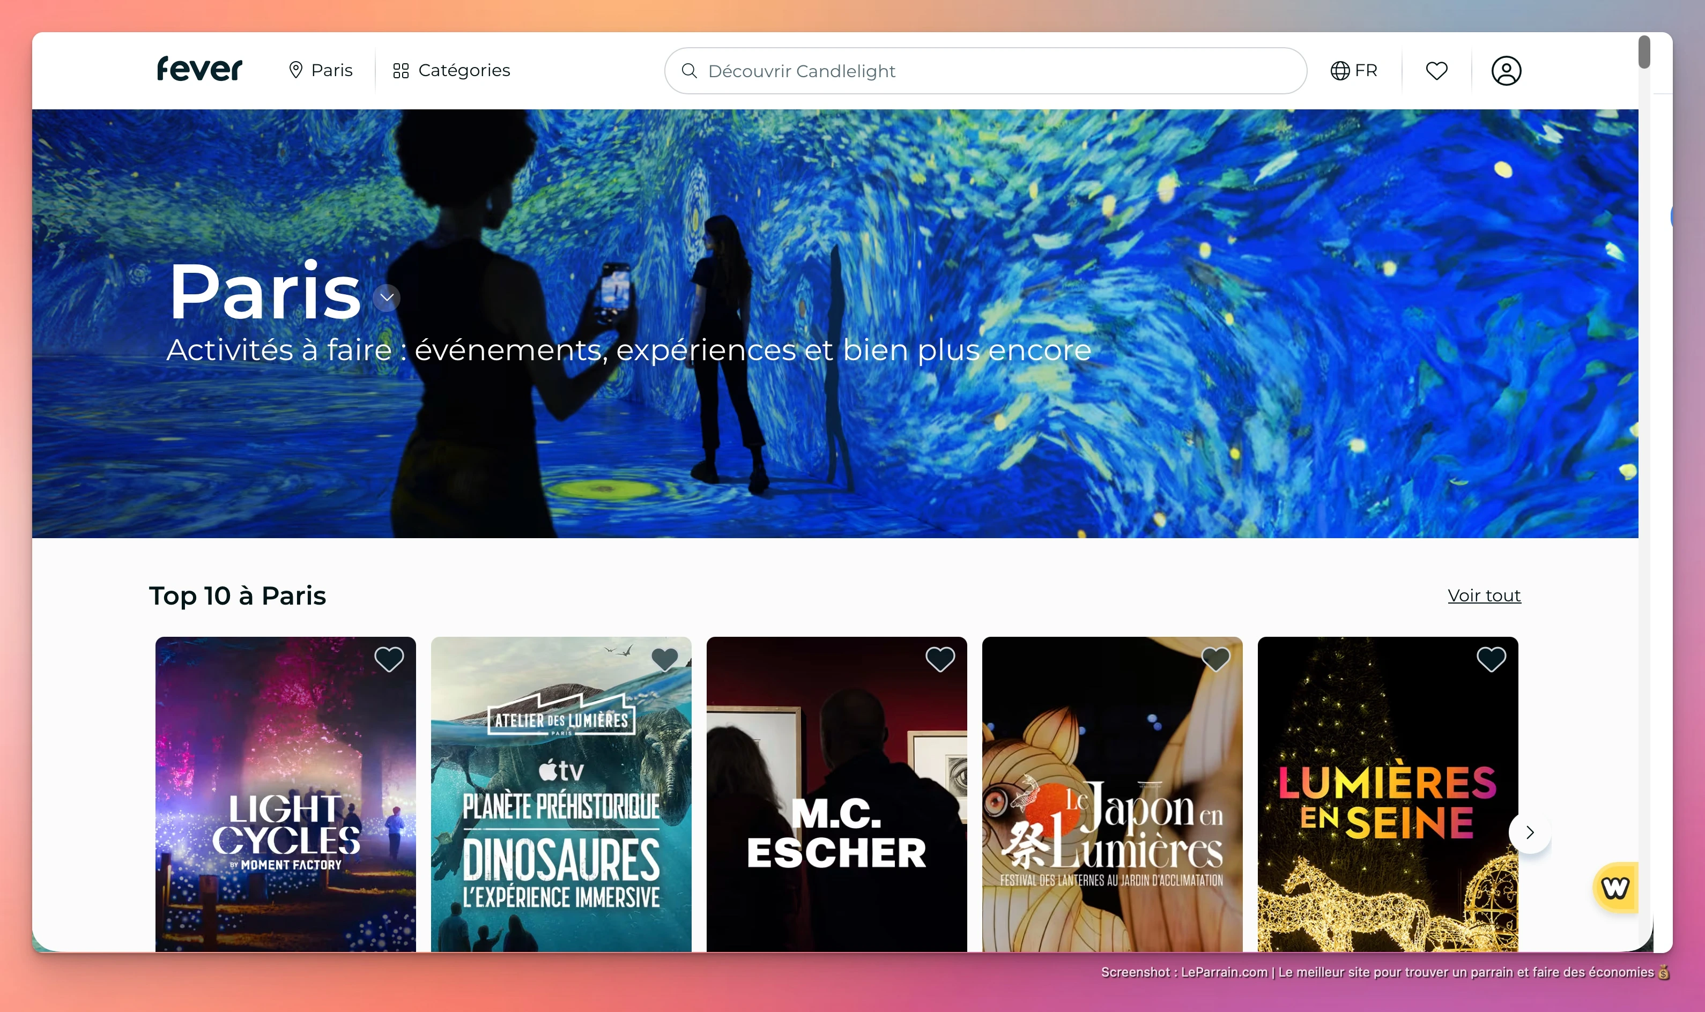Viewport: 1705px width, 1012px height.
Task: Click the fever logo
Action: pyautogui.click(x=199, y=70)
